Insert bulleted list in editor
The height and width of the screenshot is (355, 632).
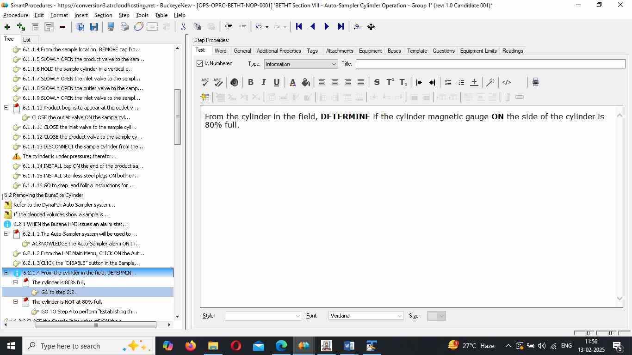[448, 82]
